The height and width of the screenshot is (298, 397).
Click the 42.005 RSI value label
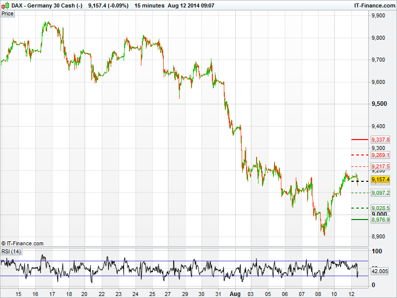[381, 272]
